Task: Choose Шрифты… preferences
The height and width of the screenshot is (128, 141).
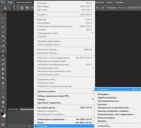Action: [x=118, y=121]
